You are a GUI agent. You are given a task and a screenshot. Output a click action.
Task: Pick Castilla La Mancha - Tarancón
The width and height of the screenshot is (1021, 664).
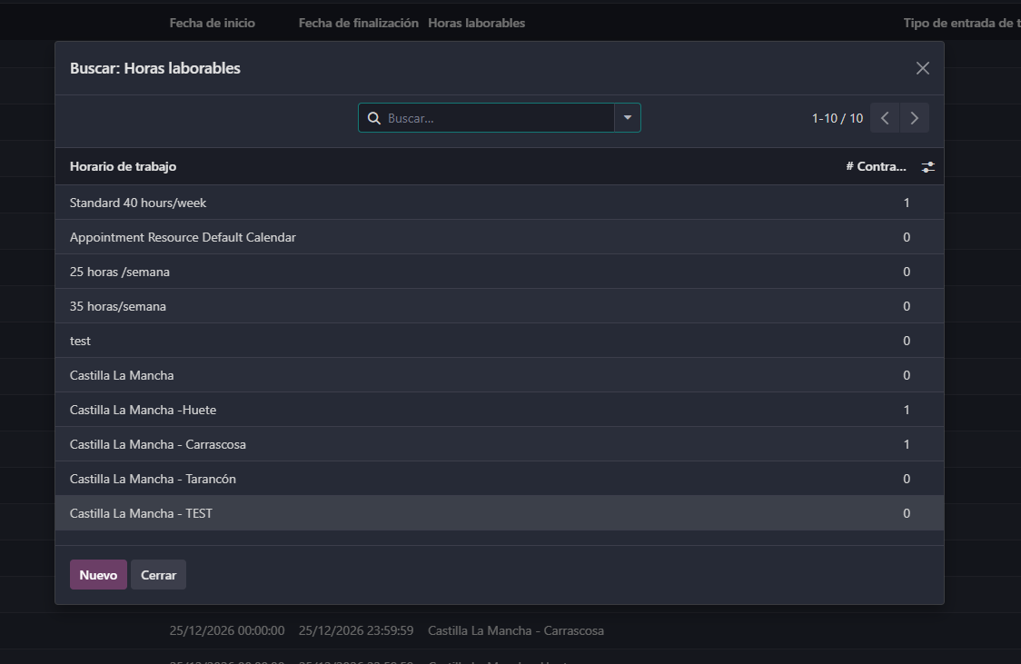click(x=153, y=479)
